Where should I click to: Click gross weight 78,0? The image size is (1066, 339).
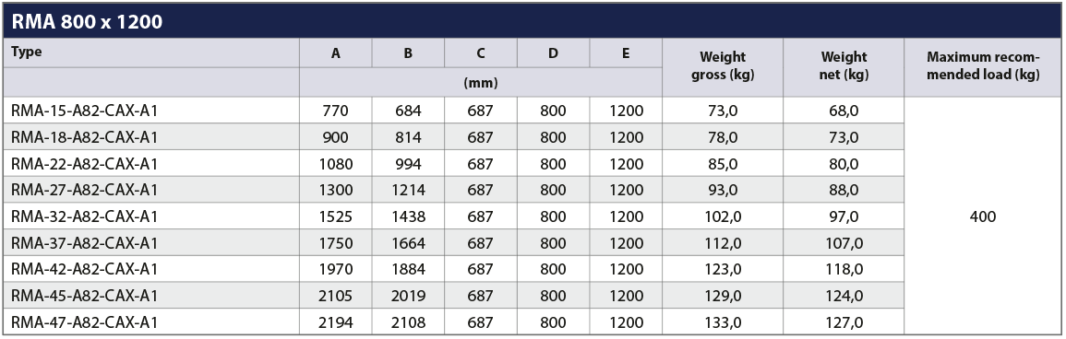coord(723,137)
